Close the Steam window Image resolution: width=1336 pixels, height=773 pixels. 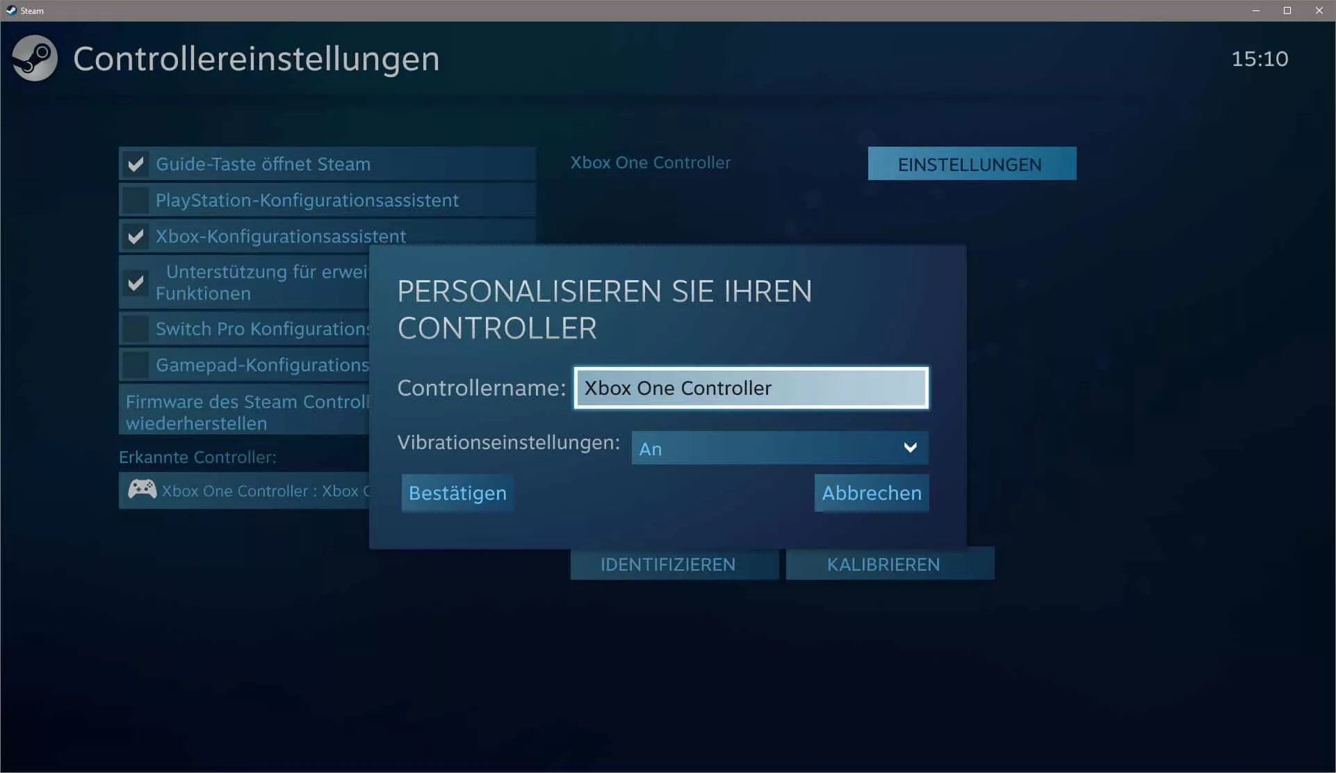click(x=1319, y=10)
